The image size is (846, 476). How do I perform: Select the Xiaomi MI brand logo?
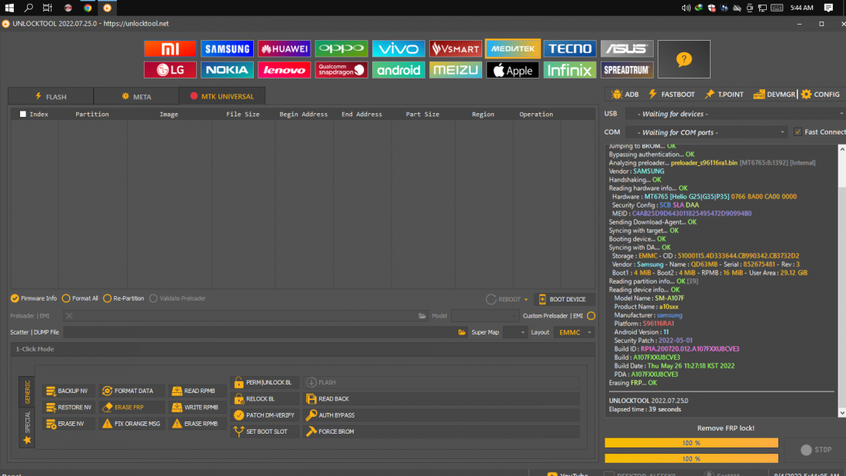pos(170,48)
